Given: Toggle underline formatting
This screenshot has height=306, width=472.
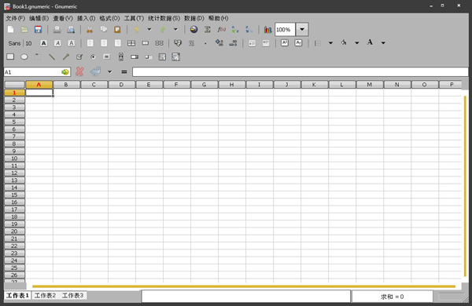Looking at the screenshot, I should (71, 43).
